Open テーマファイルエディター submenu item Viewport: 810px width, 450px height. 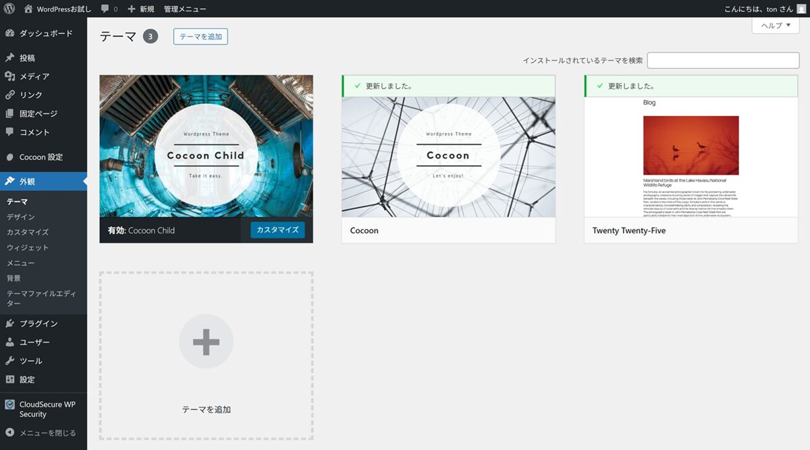click(x=41, y=298)
